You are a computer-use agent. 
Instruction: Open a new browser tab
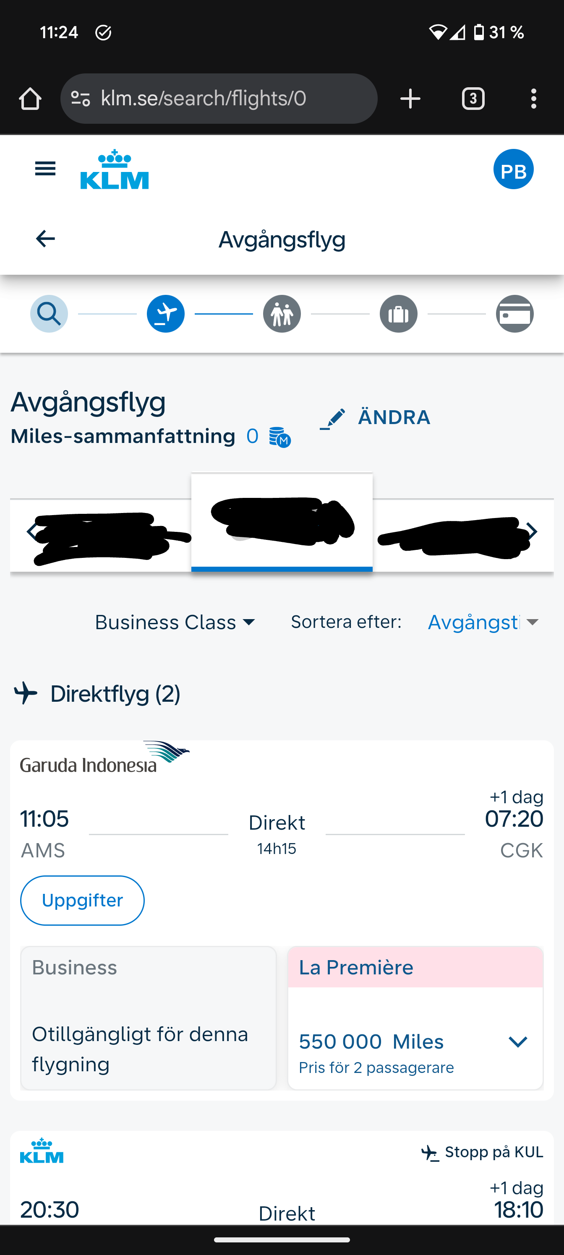410,99
